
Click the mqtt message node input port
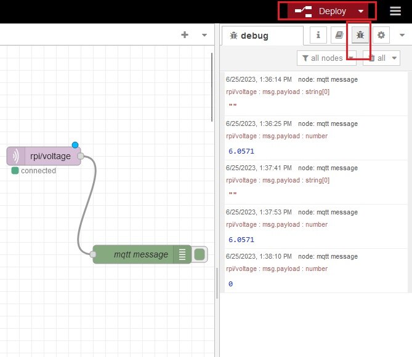93,254
